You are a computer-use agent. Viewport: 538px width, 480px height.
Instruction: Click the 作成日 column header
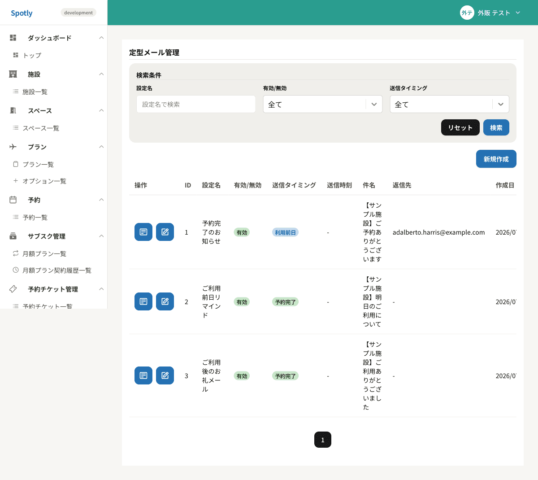[505, 185]
